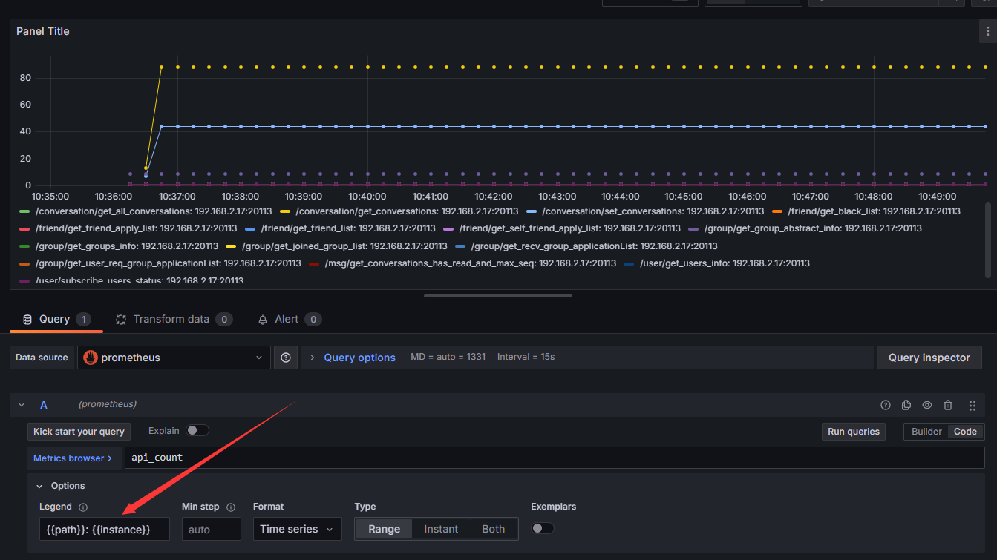The height and width of the screenshot is (560, 997).
Task: Turn on the Exemplars toggle
Action: pyautogui.click(x=543, y=528)
